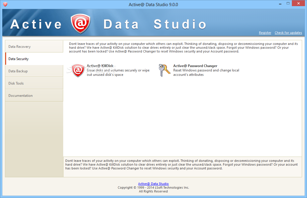307x198 pixels.
Task: Launch Active@ Password Changer via its title
Action: tap(195, 66)
